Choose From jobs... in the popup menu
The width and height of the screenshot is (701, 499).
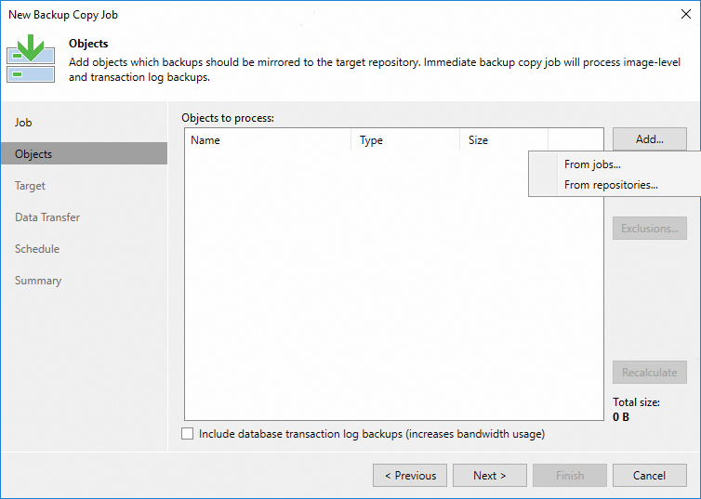coord(592,164)
